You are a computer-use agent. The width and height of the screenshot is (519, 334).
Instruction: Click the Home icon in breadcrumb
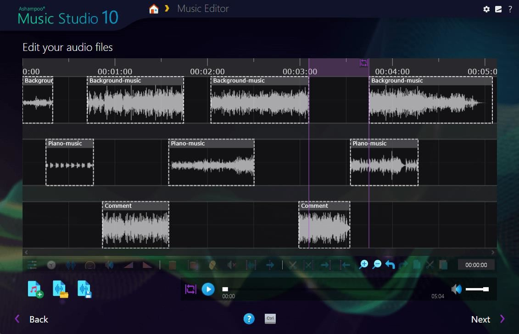pyautogui.click(x=154, y=9)
